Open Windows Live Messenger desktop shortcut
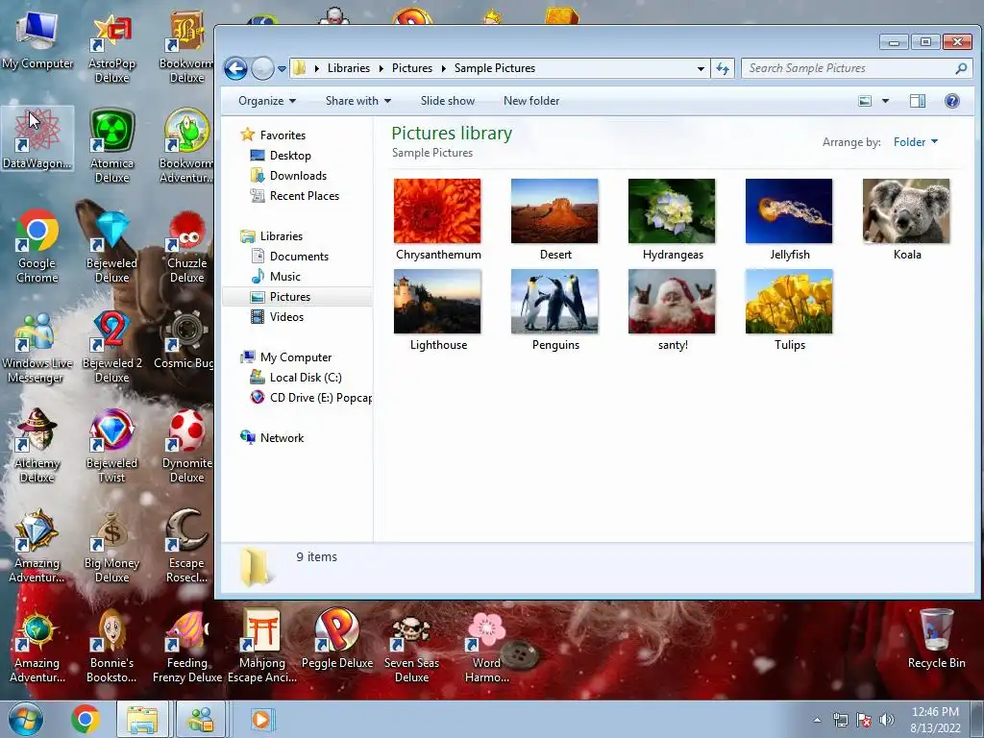Image resolution: width=984 pixels, height=738 pixels. pyautogui.click(x=37, y=346)
